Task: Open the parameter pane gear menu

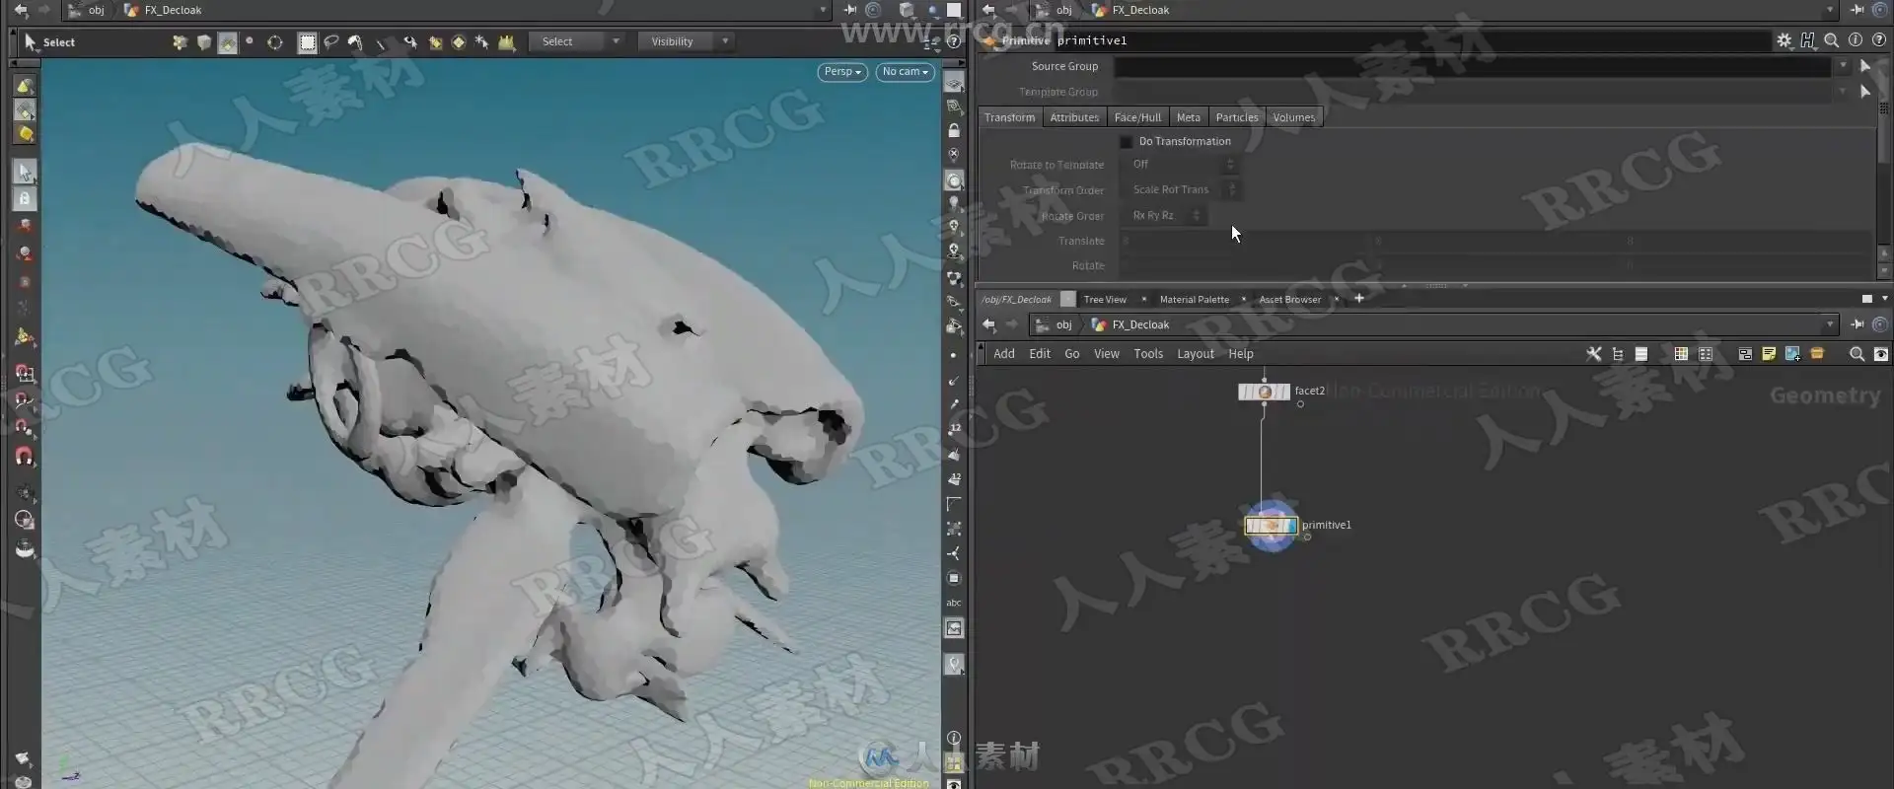Action: pyautogui.click(x=1784, y=40)
